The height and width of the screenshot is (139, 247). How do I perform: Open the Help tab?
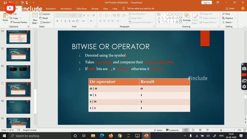[x=115, y=8]
